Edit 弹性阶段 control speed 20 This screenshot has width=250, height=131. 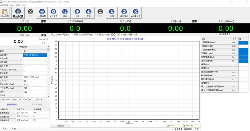[41, 113]
